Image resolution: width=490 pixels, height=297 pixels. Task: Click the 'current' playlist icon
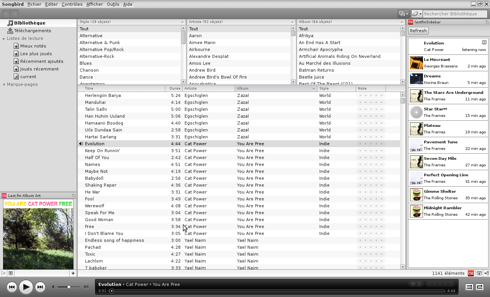click(x=16, y=77)
